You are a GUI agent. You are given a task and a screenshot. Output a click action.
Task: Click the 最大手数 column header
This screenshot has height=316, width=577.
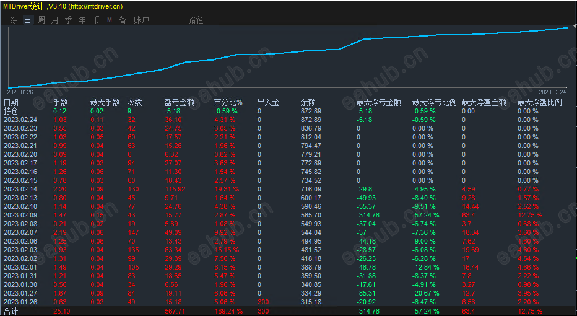pos(105,102)
